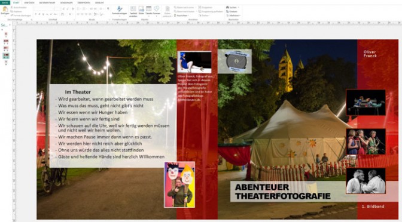Viewport: 402px width, 222px height.
Task: Select the clown masks photo
Action: (x=179, y=184)
